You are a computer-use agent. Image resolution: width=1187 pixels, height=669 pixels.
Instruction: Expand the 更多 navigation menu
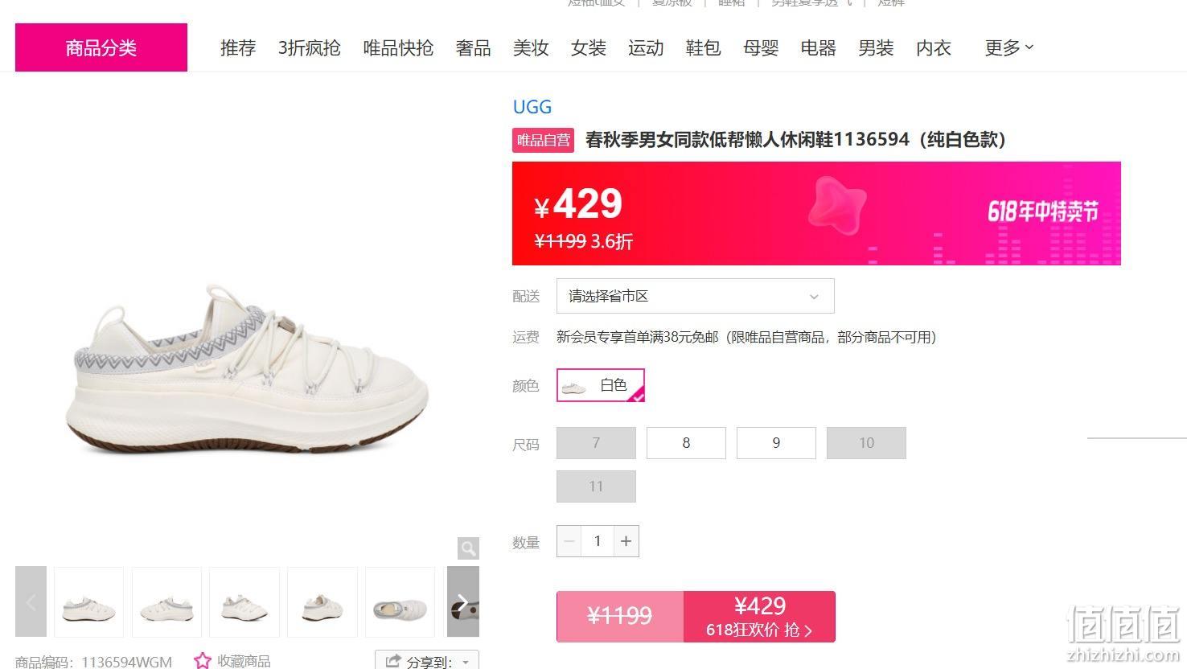click(x=1009, y=48)
